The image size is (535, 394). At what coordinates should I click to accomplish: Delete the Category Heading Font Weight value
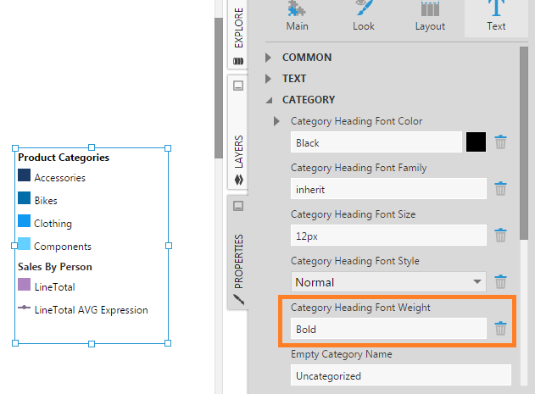tap(500, 329)
